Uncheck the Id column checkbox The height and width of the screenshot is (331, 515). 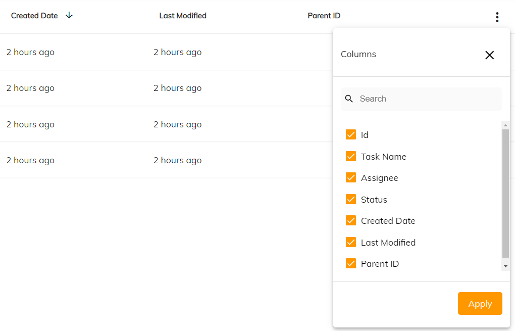click(351, 134)
